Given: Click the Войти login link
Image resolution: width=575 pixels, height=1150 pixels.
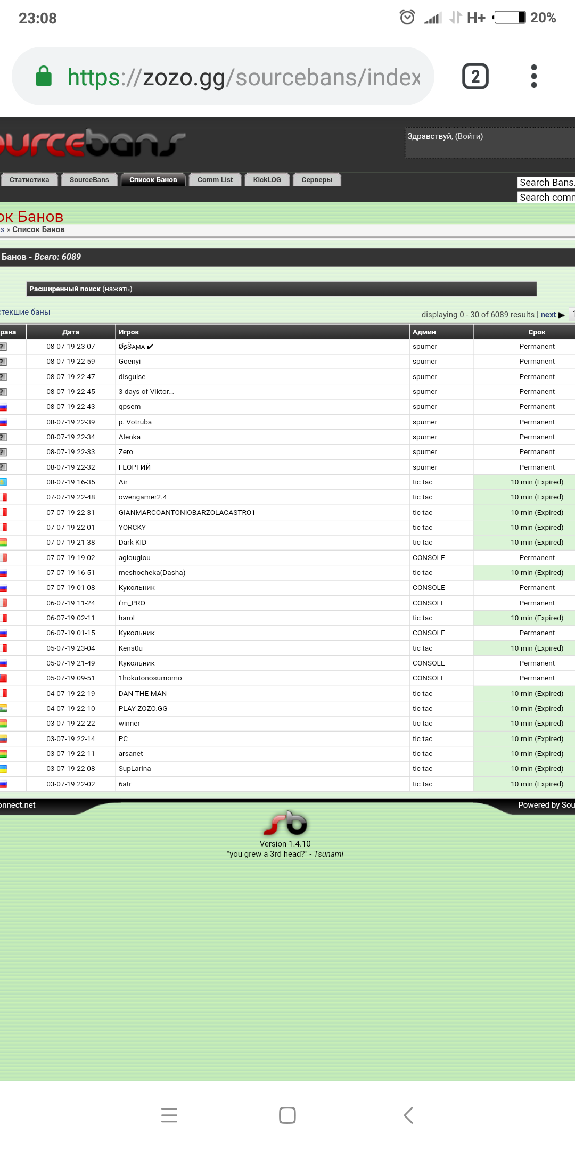Looking at the screenshot, I should [x=469, y=136].
